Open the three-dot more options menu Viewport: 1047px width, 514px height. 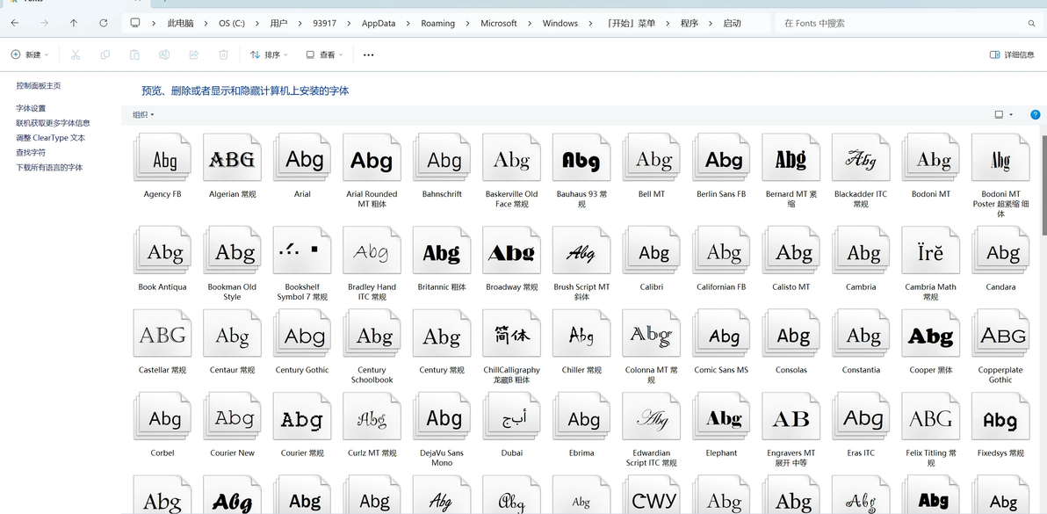(369, 54)
